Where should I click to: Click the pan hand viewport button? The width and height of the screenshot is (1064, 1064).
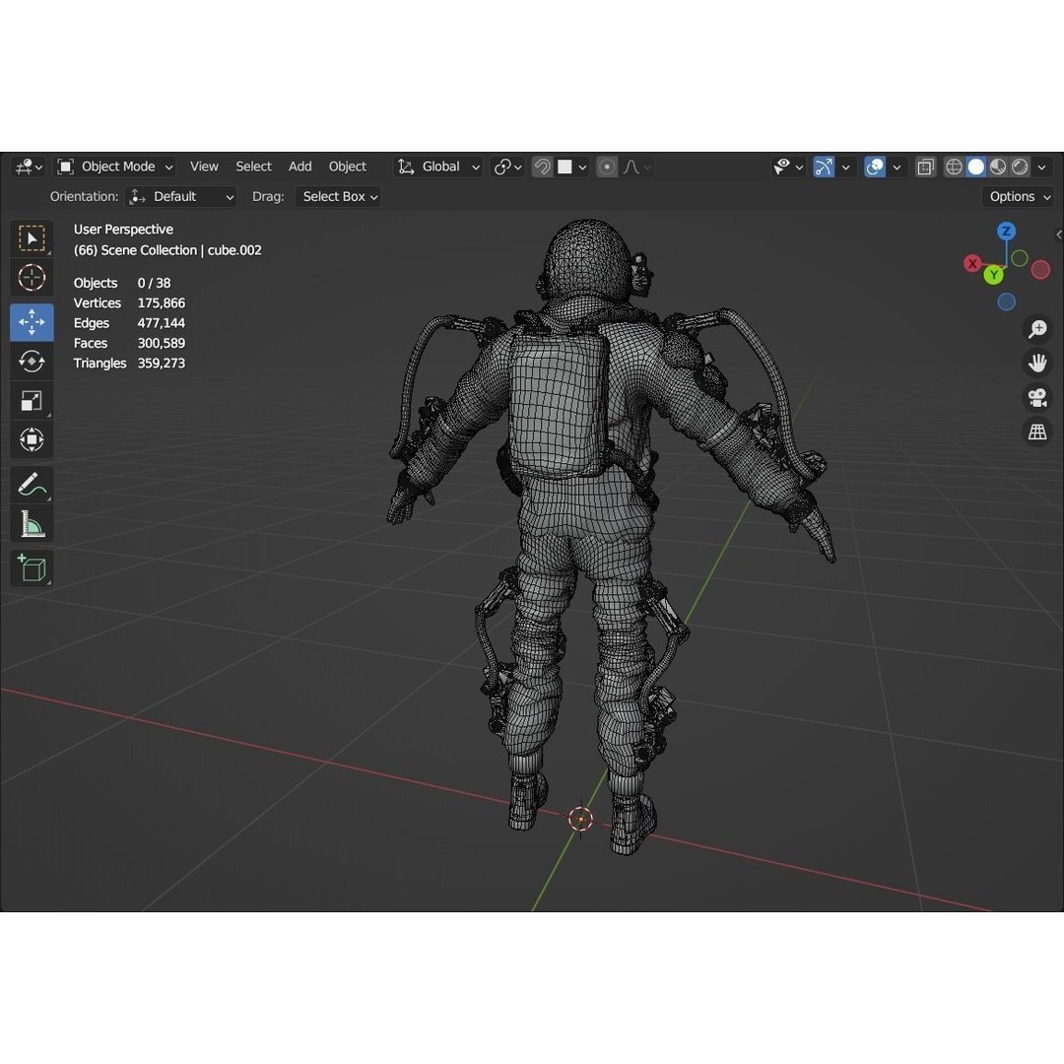(1036, 363)
